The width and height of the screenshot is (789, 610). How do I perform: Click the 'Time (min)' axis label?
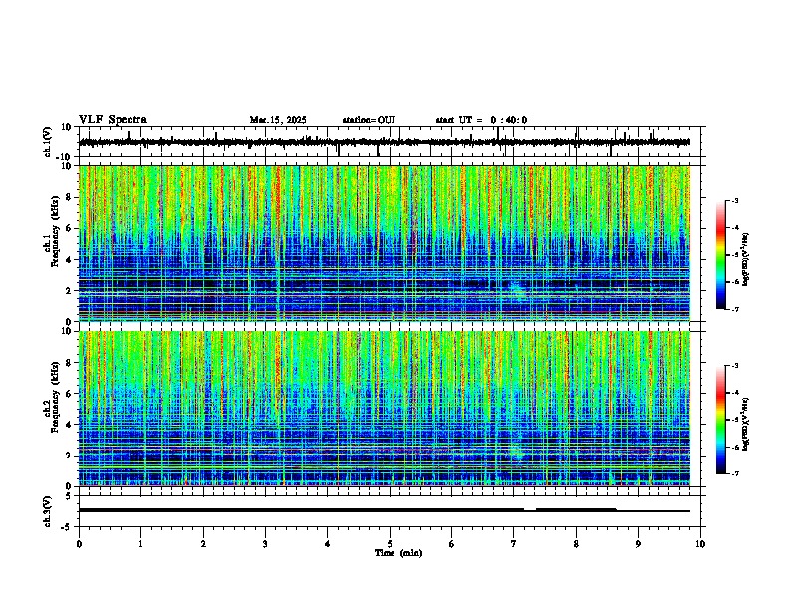398,553
